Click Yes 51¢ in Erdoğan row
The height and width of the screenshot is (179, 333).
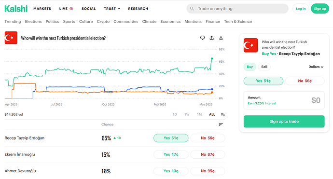click(171, 138)
